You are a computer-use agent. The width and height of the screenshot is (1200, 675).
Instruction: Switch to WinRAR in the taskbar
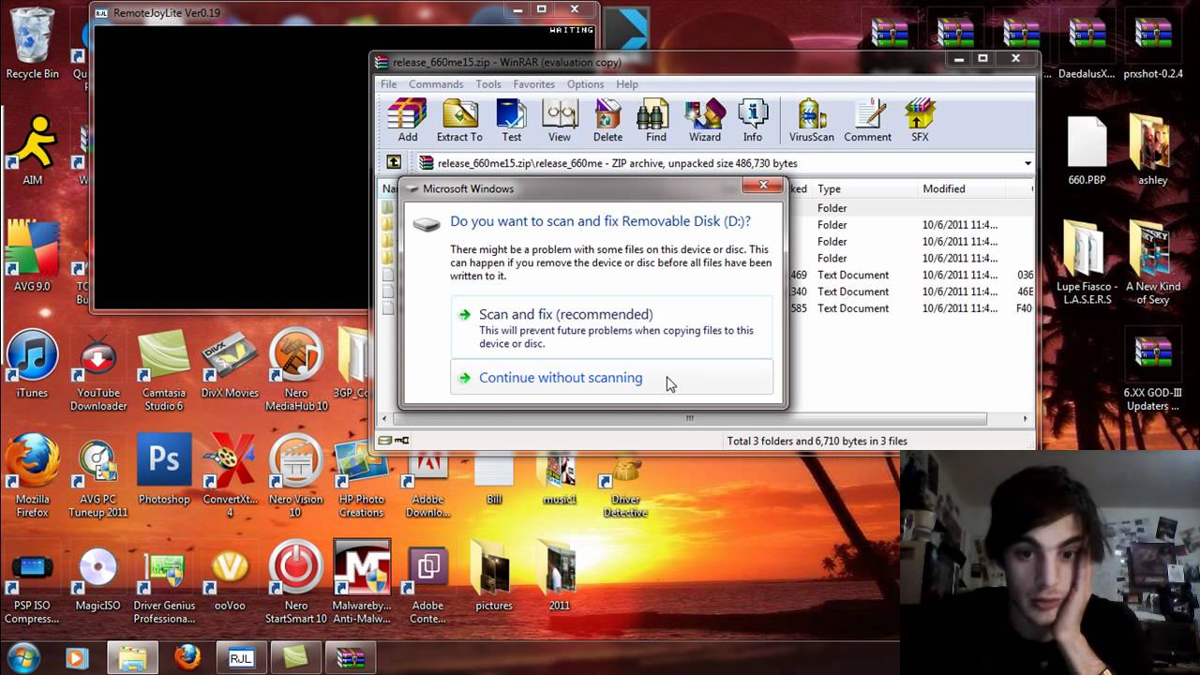point(351,657)
